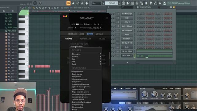Screen dimensions: 197x111
Task: Select the mute tool in Piano roll
Action: [x=46, y=8]
